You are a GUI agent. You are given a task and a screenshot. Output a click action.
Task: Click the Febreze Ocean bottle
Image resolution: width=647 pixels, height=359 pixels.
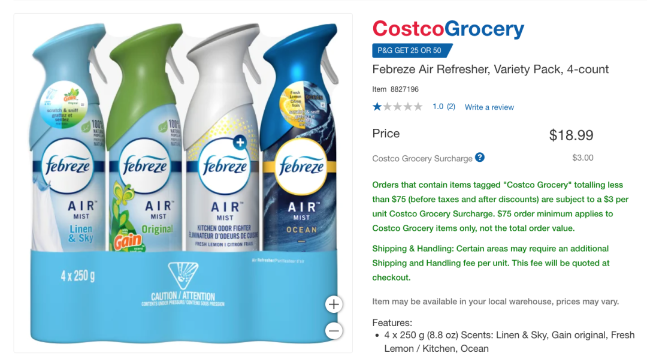click(300, 140)
